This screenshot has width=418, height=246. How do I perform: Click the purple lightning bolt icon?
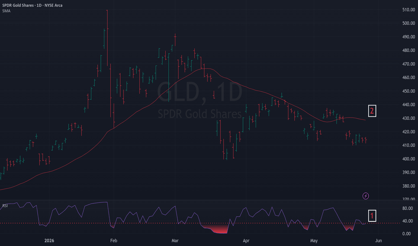pyautogui.click(x=366, y=196)
